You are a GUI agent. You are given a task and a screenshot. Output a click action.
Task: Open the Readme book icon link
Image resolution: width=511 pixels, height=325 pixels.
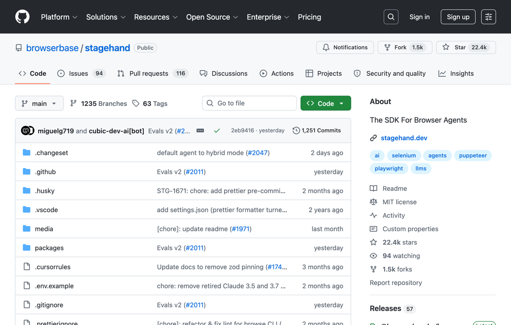pos(373,188)
